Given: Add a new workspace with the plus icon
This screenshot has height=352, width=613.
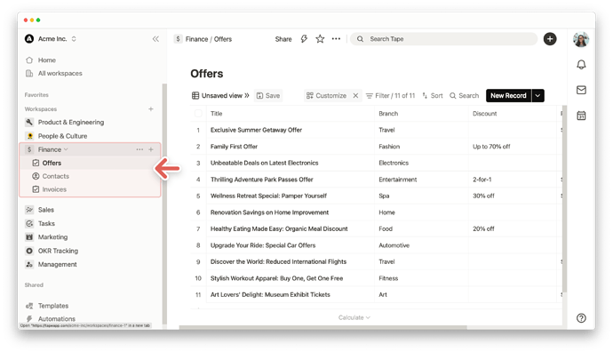Looking at the screenshot, I should coord(151,109).
